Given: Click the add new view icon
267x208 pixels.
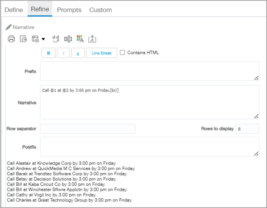Looking at the screenshot, I should pyautogui.click(x=35, y=39).
